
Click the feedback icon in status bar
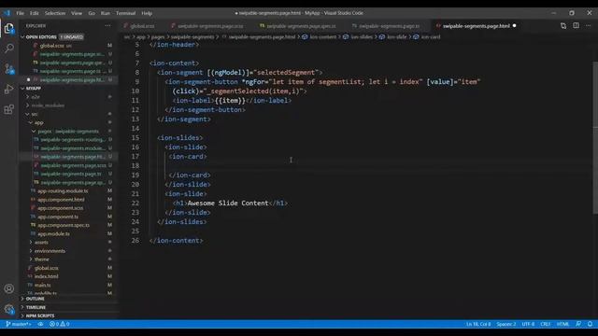(578, 324)
